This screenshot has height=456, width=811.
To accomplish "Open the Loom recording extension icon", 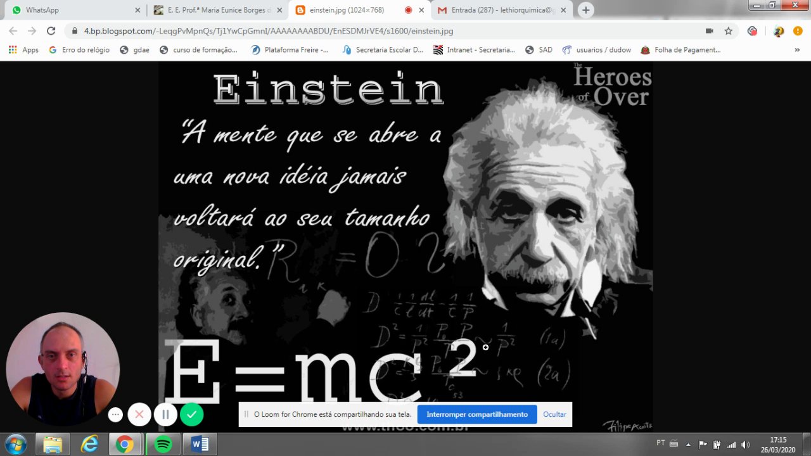I will (752, 30).
